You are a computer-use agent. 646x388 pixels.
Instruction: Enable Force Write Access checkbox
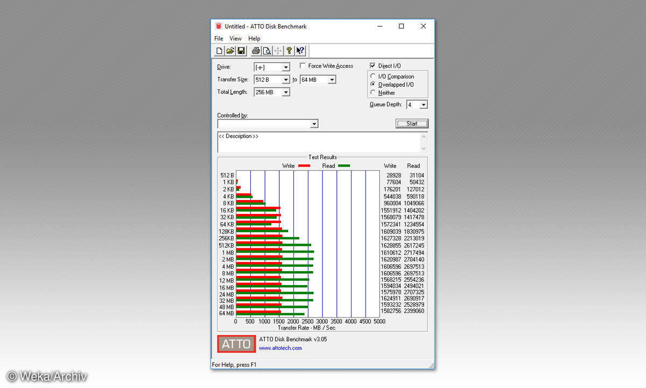[302, 66]
